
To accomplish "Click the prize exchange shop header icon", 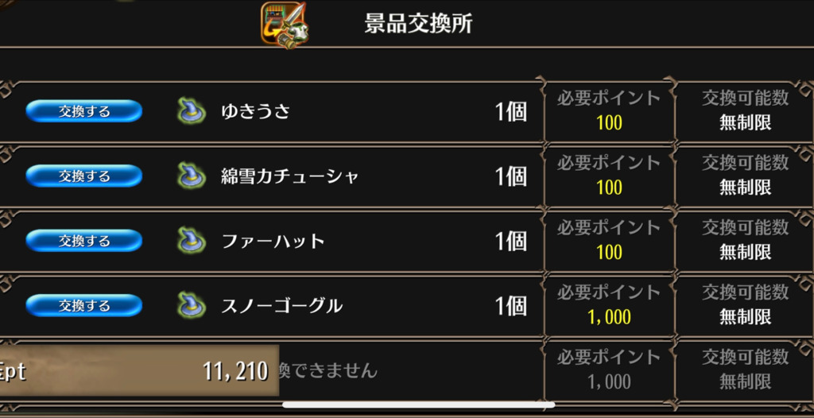I will click(285, 25).
